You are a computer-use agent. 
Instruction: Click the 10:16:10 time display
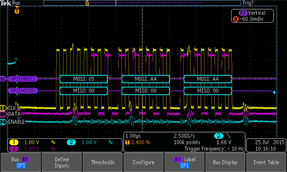coord(266,148)
